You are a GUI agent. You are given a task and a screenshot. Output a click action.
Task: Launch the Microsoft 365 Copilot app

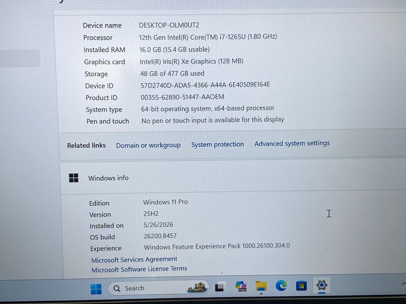(x=241, y=286)
